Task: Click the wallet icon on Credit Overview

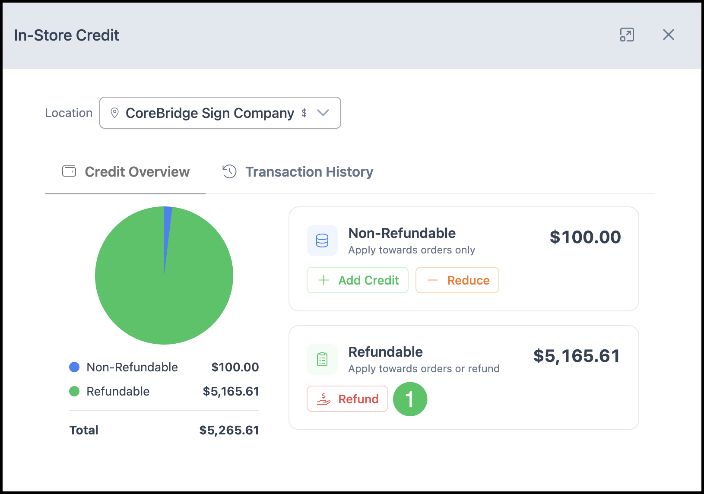Action: 69,171
